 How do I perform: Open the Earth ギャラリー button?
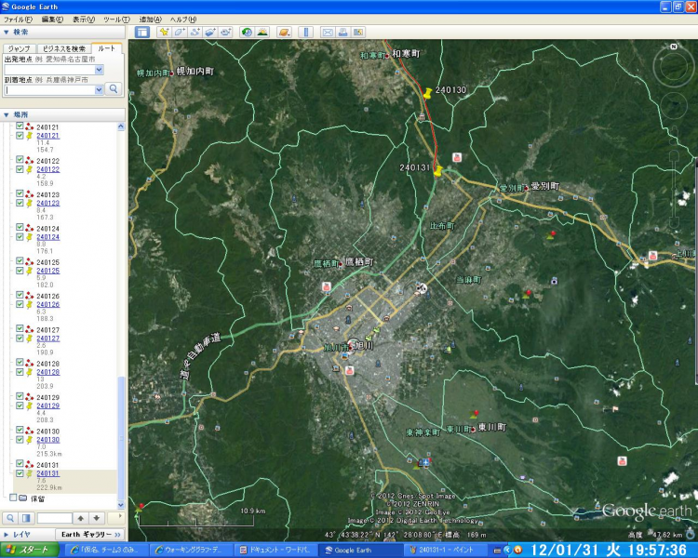[x=90, y=535]
